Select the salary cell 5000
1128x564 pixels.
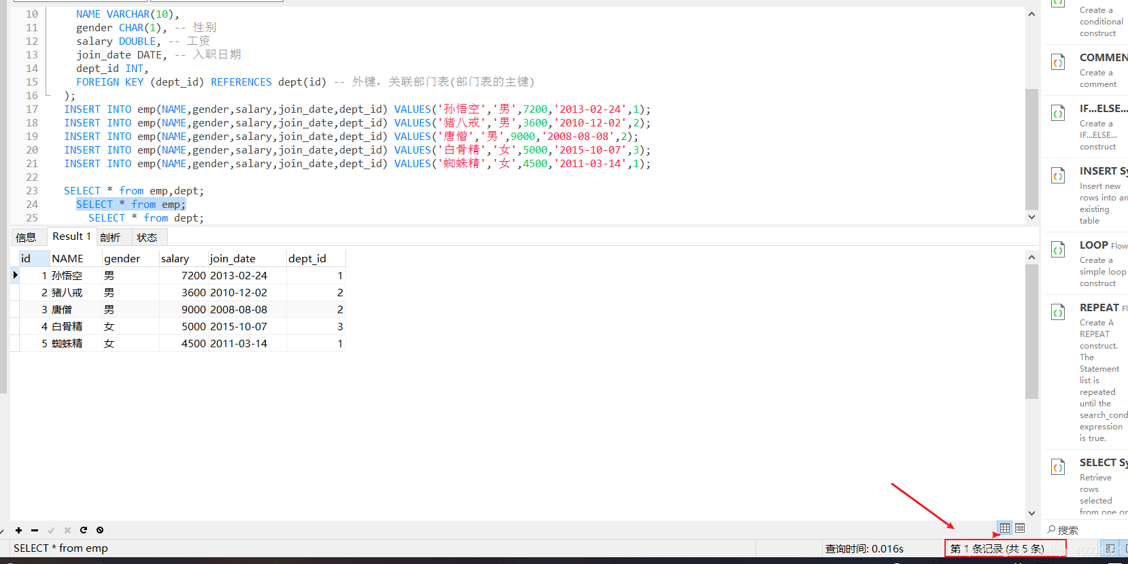tap(184, 326)
